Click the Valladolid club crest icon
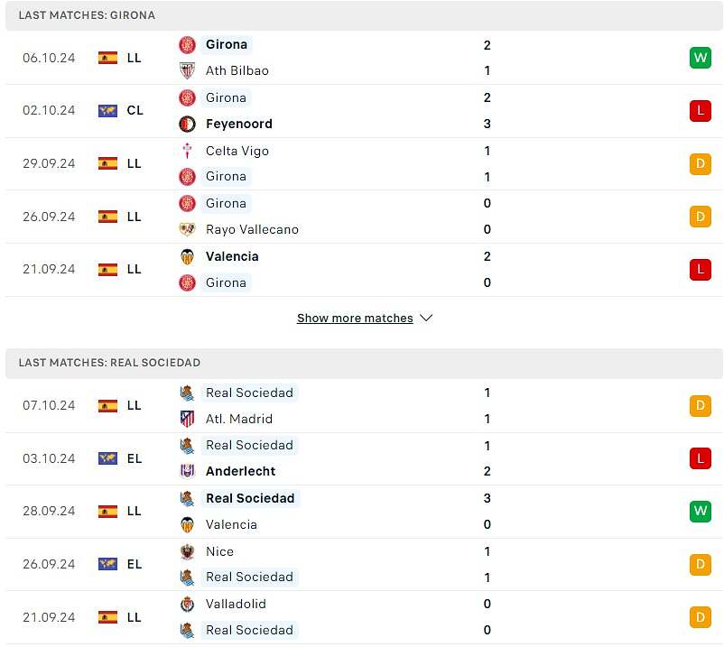This screenshot has width=724, height=647. [x=187, y=604]
